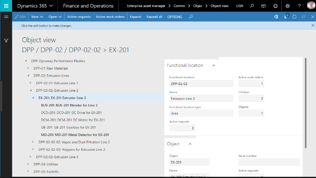Open the View dropdown menu

click(37, 17)
